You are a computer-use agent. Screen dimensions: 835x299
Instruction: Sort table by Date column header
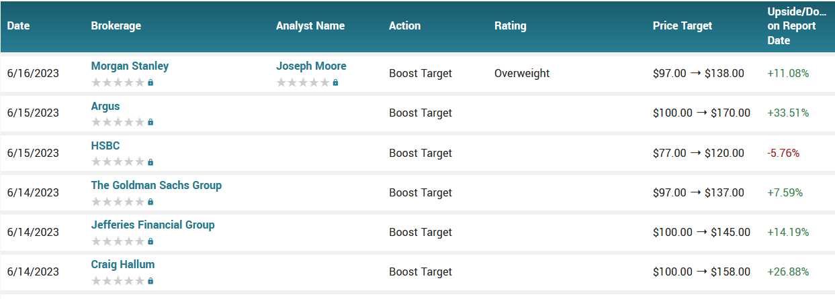tap(19, 26)
